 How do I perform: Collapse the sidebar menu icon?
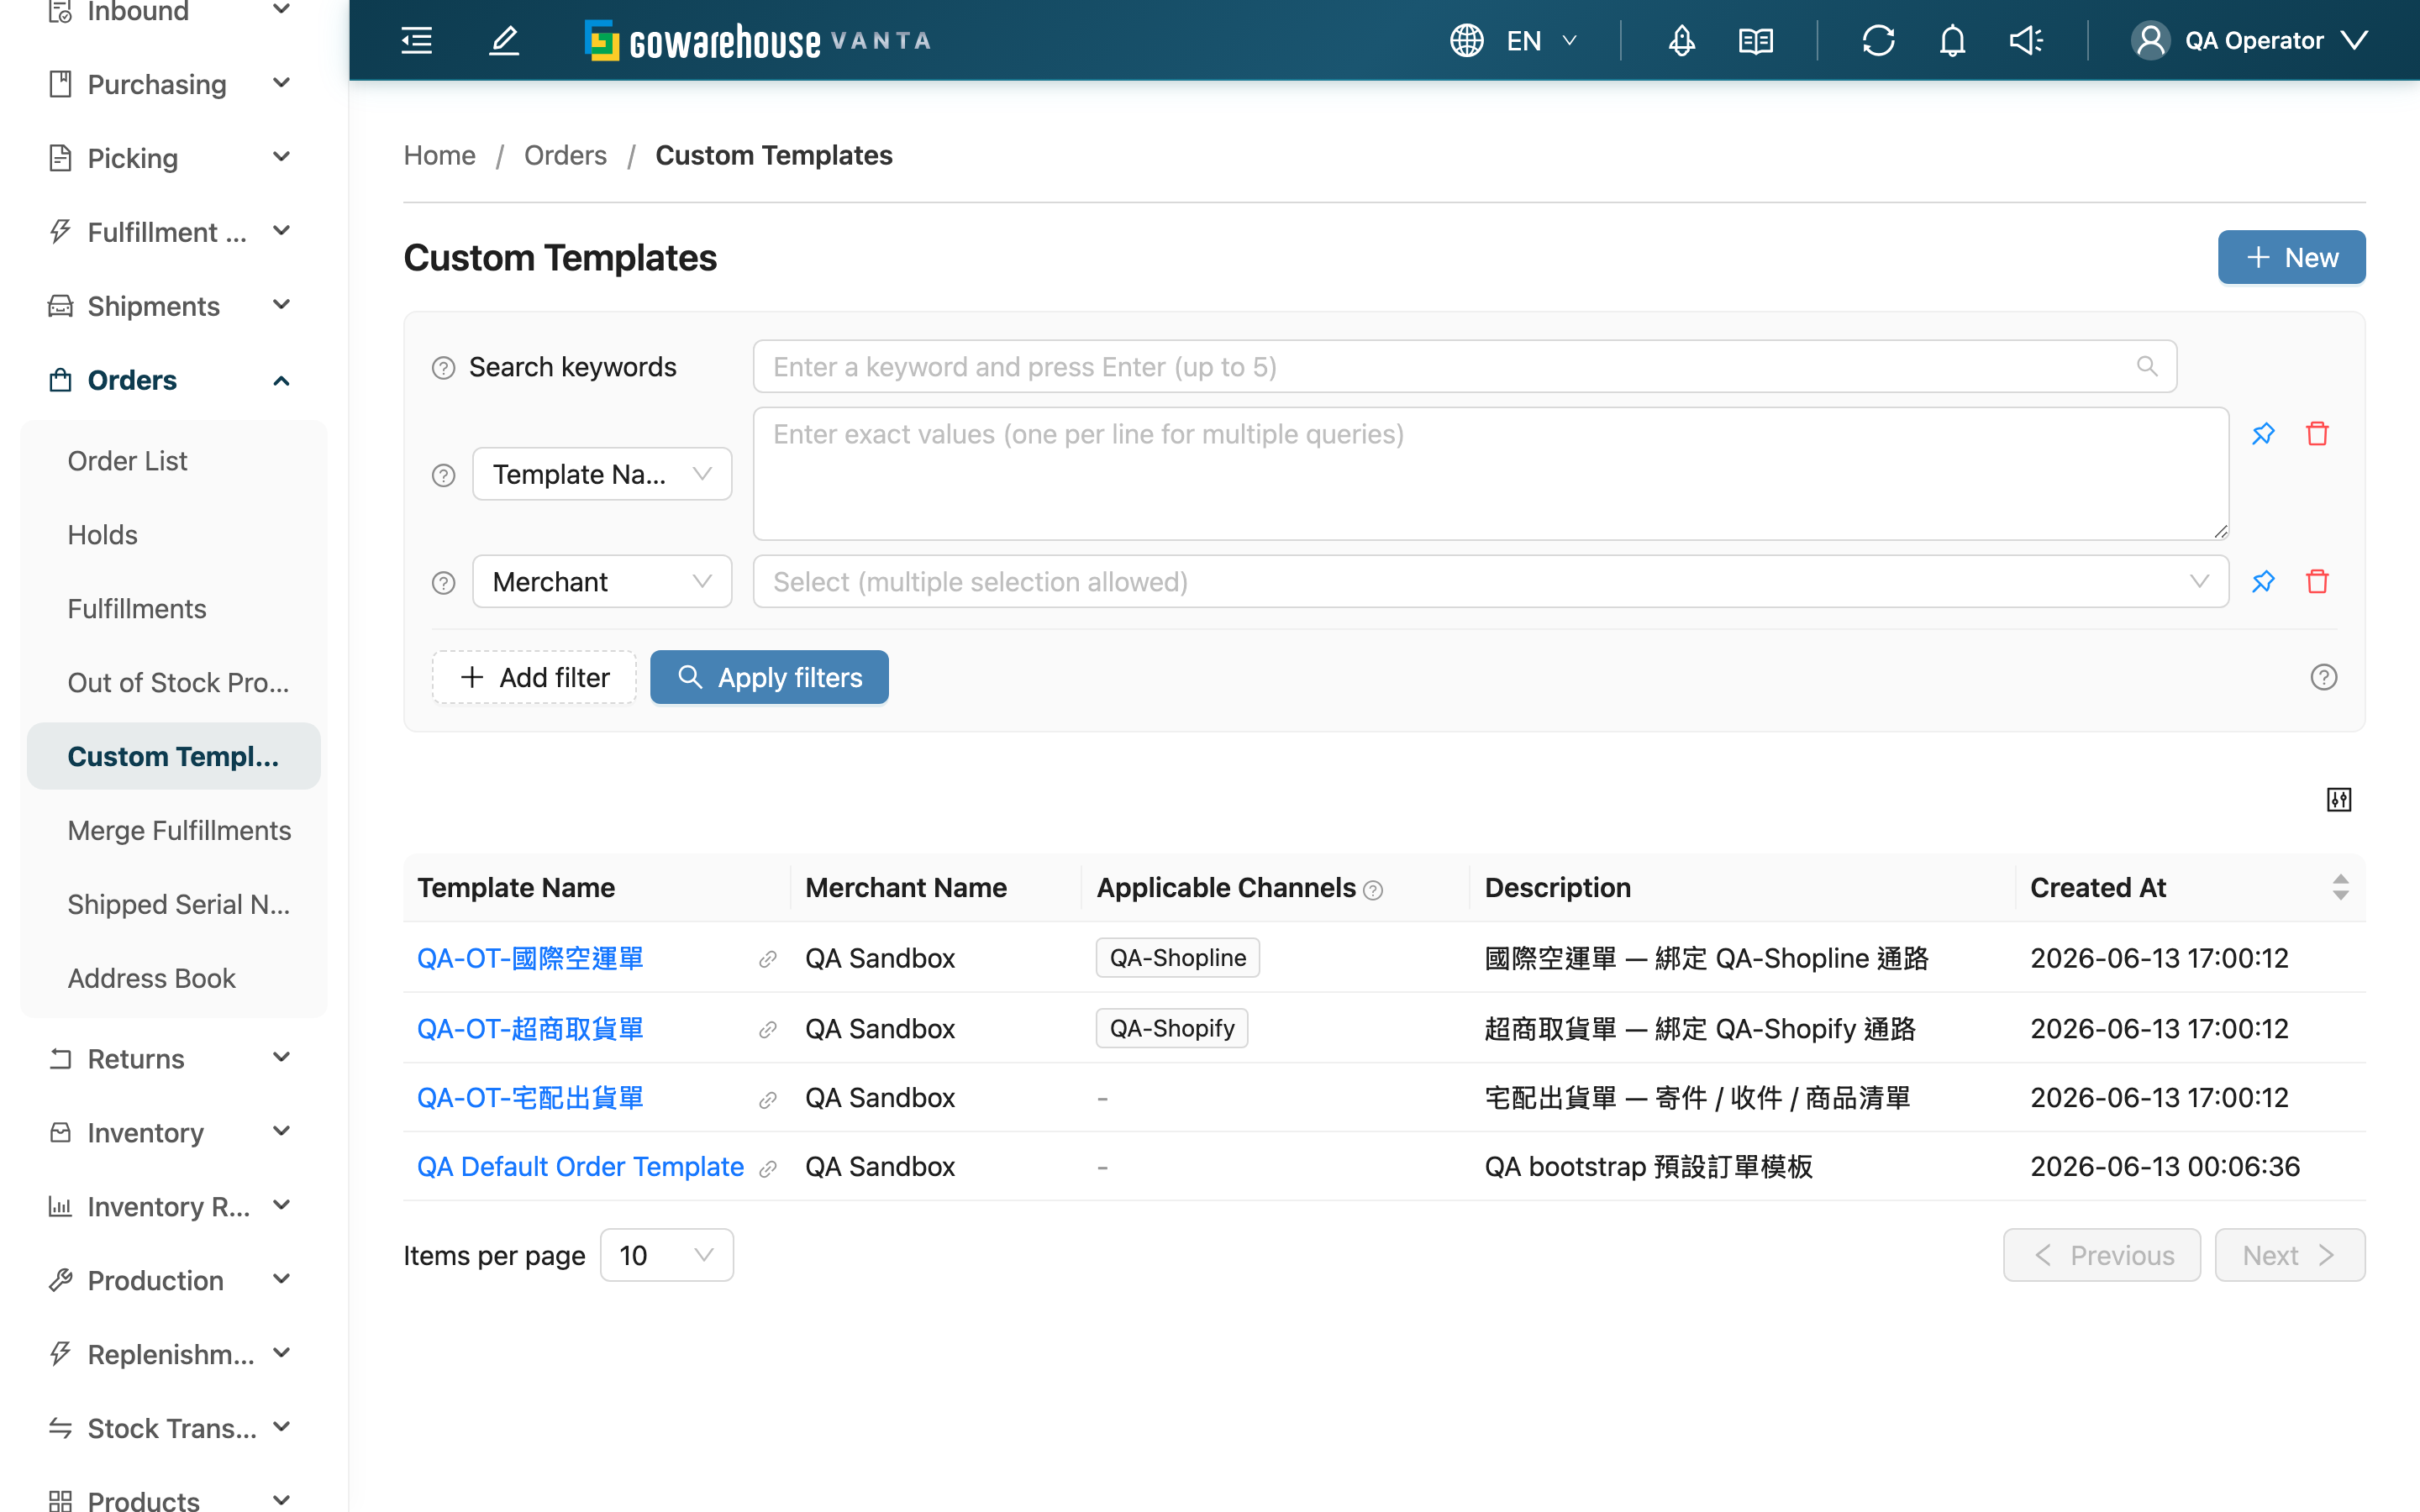[x=416, y=40]
